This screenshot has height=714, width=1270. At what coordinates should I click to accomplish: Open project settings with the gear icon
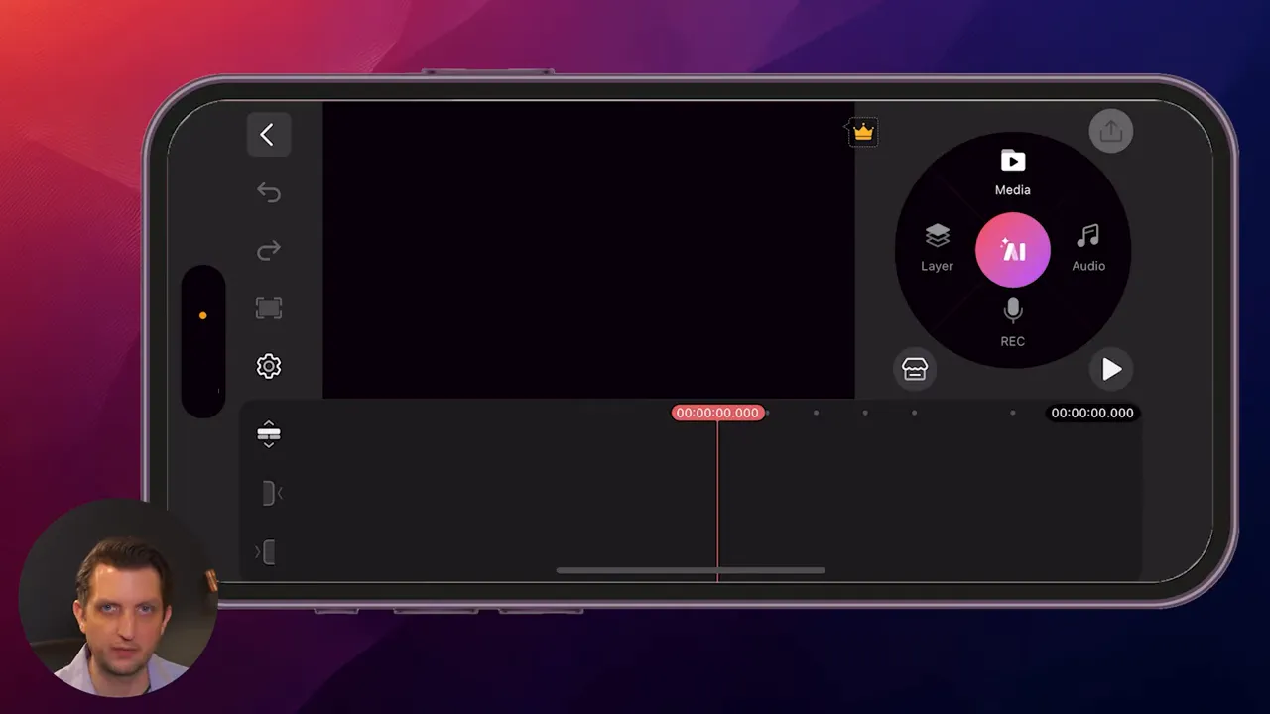pyautogui.click(x=269, y=366)
